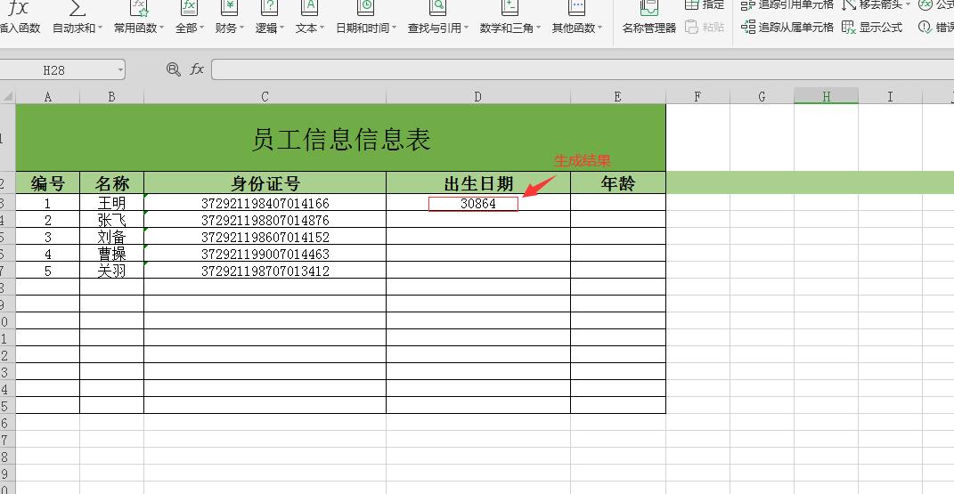Open the 名称管理器 name manager
This screenshot has width=954, height=494.
click(x=649, y=28)
